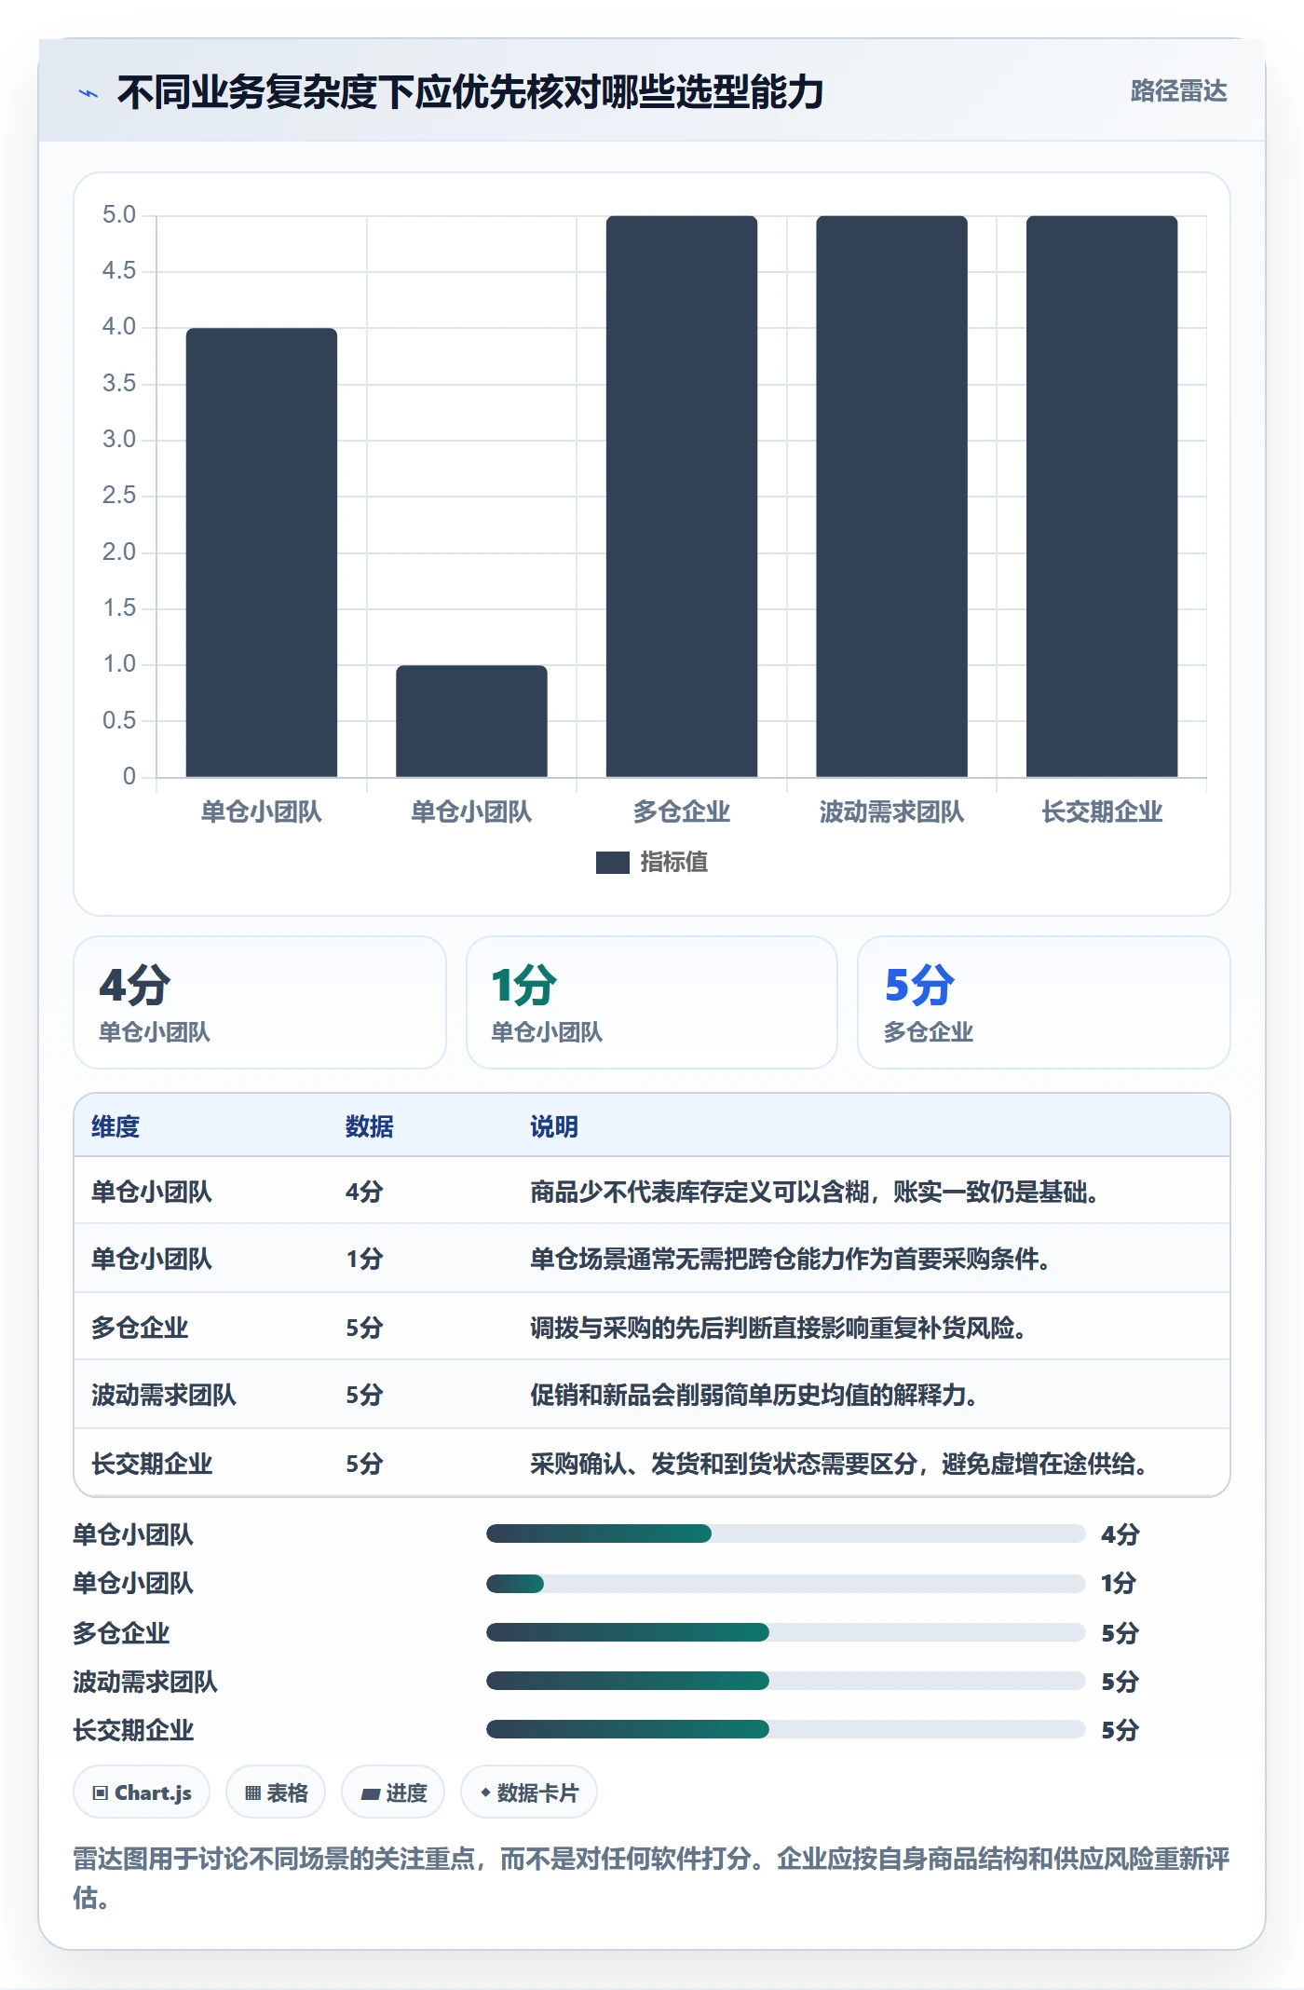The height and width of the screenshot is (1990, 1304).
Task: Click the 路径雷达 label in the header
Action: pyautogui.click(x=1178, y=91)
